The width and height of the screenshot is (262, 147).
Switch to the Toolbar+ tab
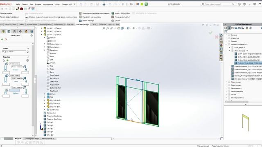102,24
